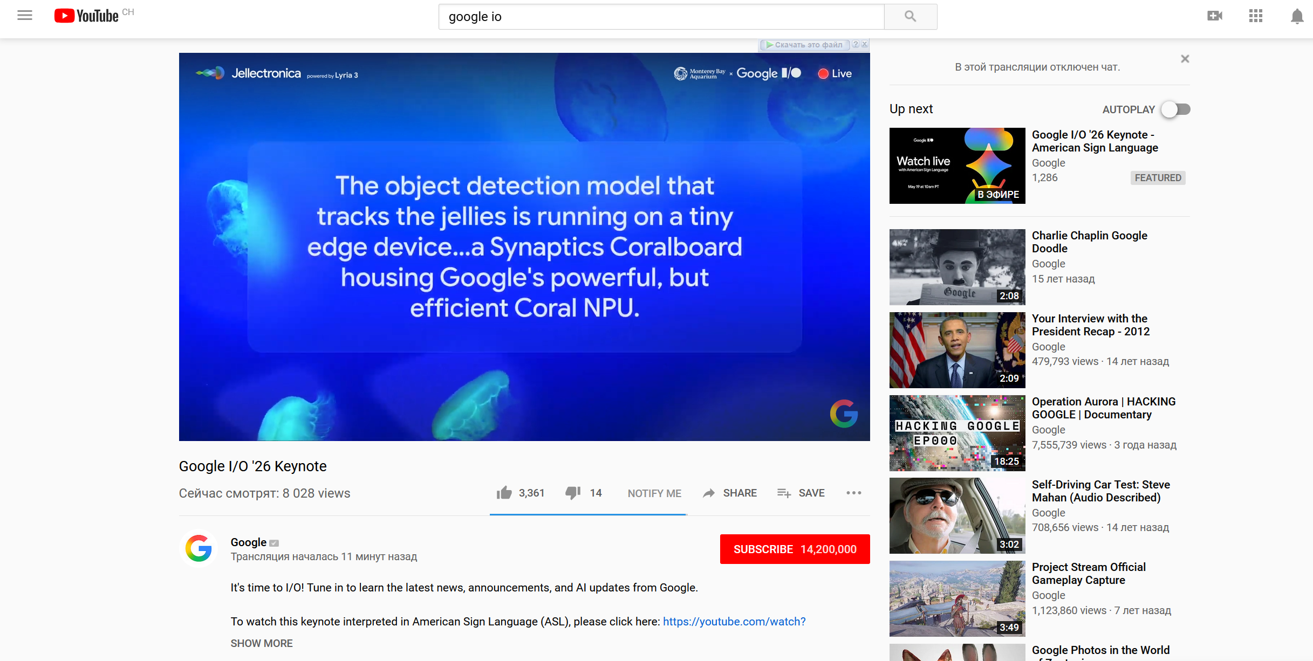Open the Google channel avatar
Screen dimensions: 1313x661
coord(199,548)
